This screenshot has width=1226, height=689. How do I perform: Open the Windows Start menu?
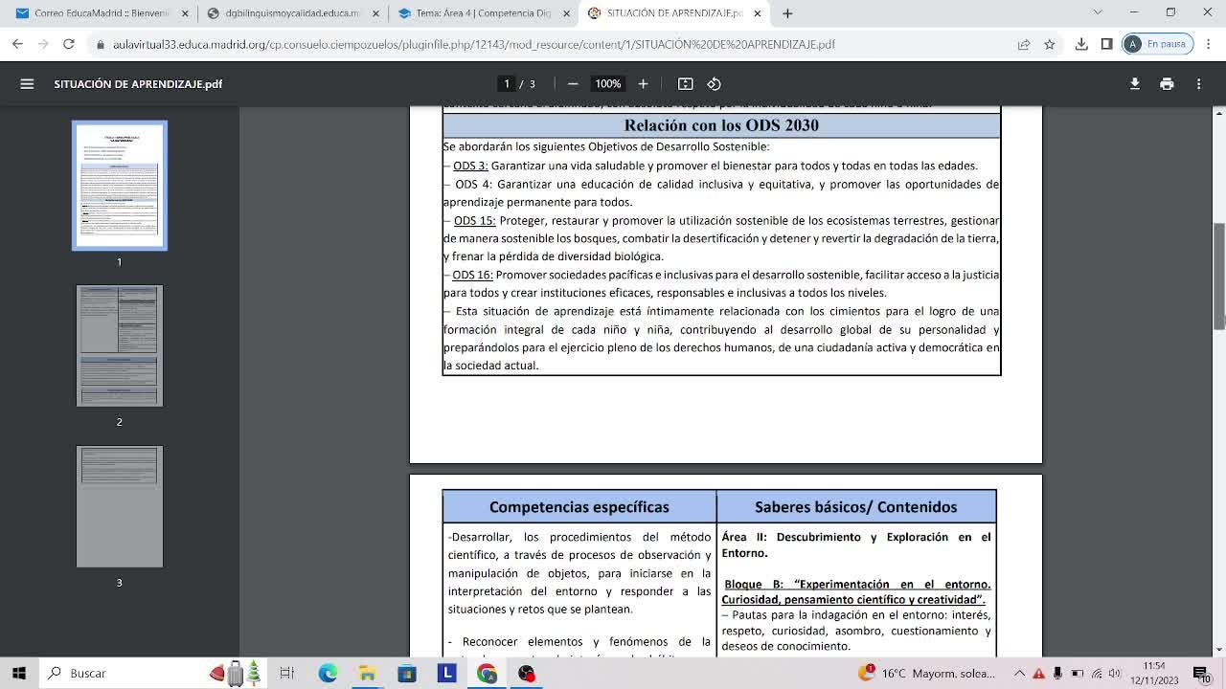pos(19,673)
